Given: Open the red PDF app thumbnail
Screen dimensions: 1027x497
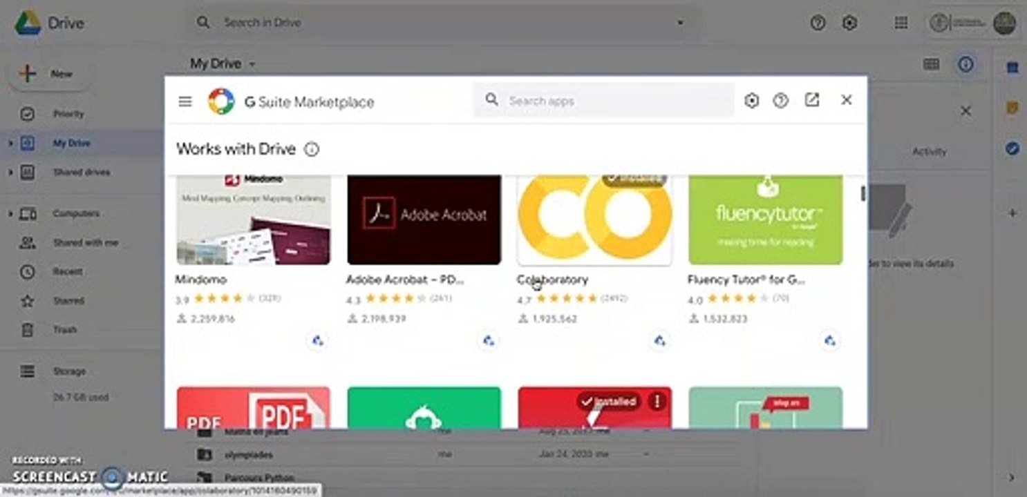Looking at the screenshot, I should 254,407.
